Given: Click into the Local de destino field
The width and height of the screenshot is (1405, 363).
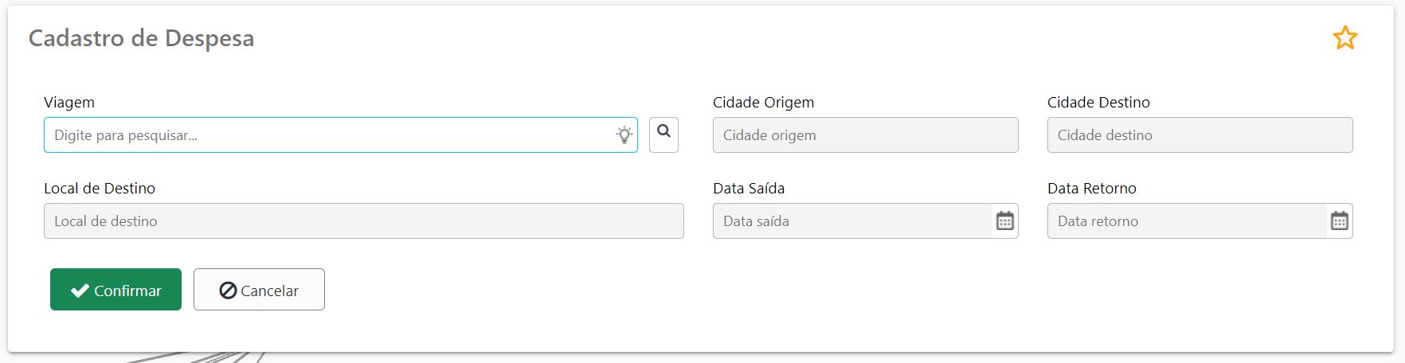Looking at the screenshot, I should click(364, 221).
